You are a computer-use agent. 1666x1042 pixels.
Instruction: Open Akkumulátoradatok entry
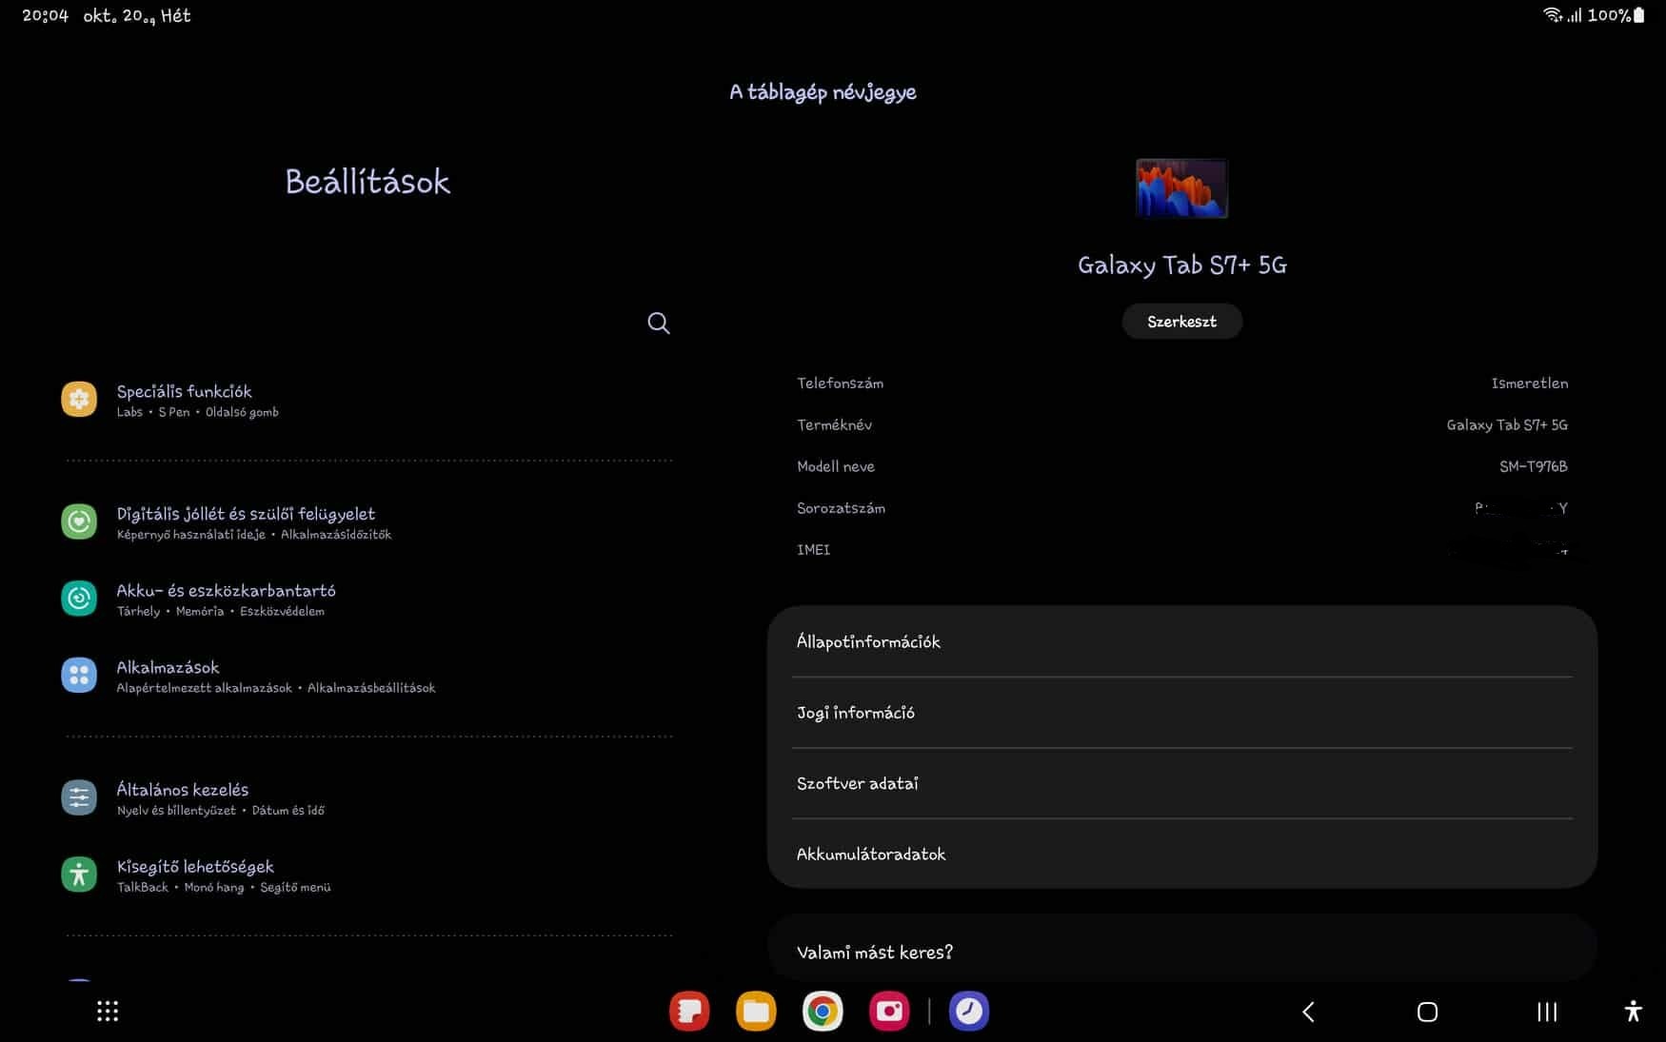coord(1180,854)
